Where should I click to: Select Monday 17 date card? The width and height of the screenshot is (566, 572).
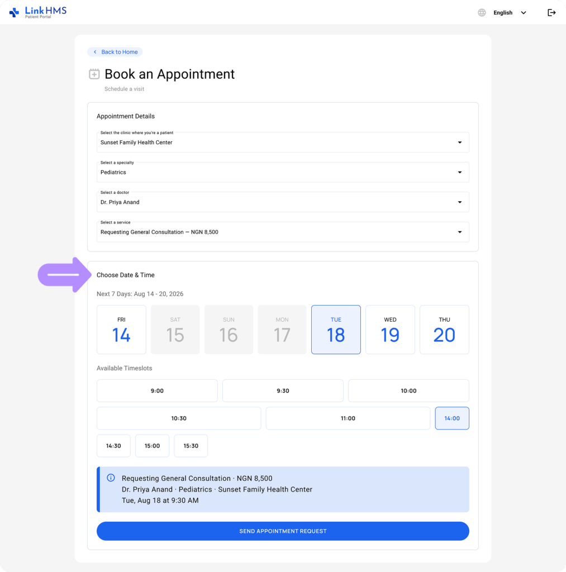(282, 330)
